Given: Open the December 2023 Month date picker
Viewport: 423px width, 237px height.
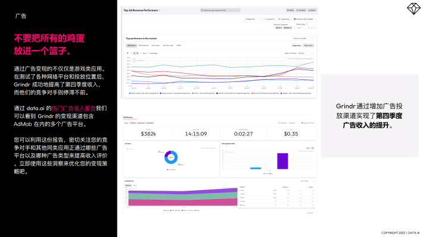Looking at the screenshot, I should [x=304, y=20].
